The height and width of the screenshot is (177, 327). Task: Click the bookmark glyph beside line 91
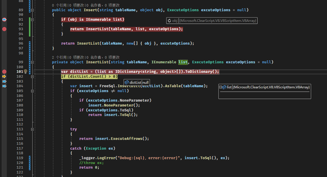coord(4,19)
